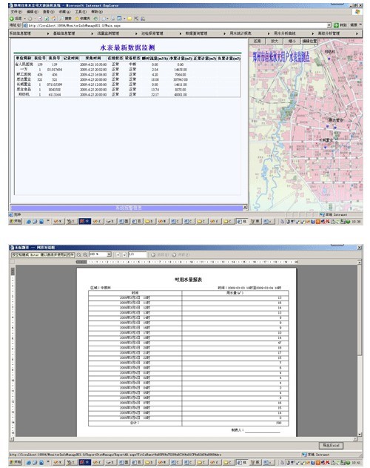370x468 pixels.
Task: Click the 水表最新数据监测 heading
Action: [x=127, y=47]
